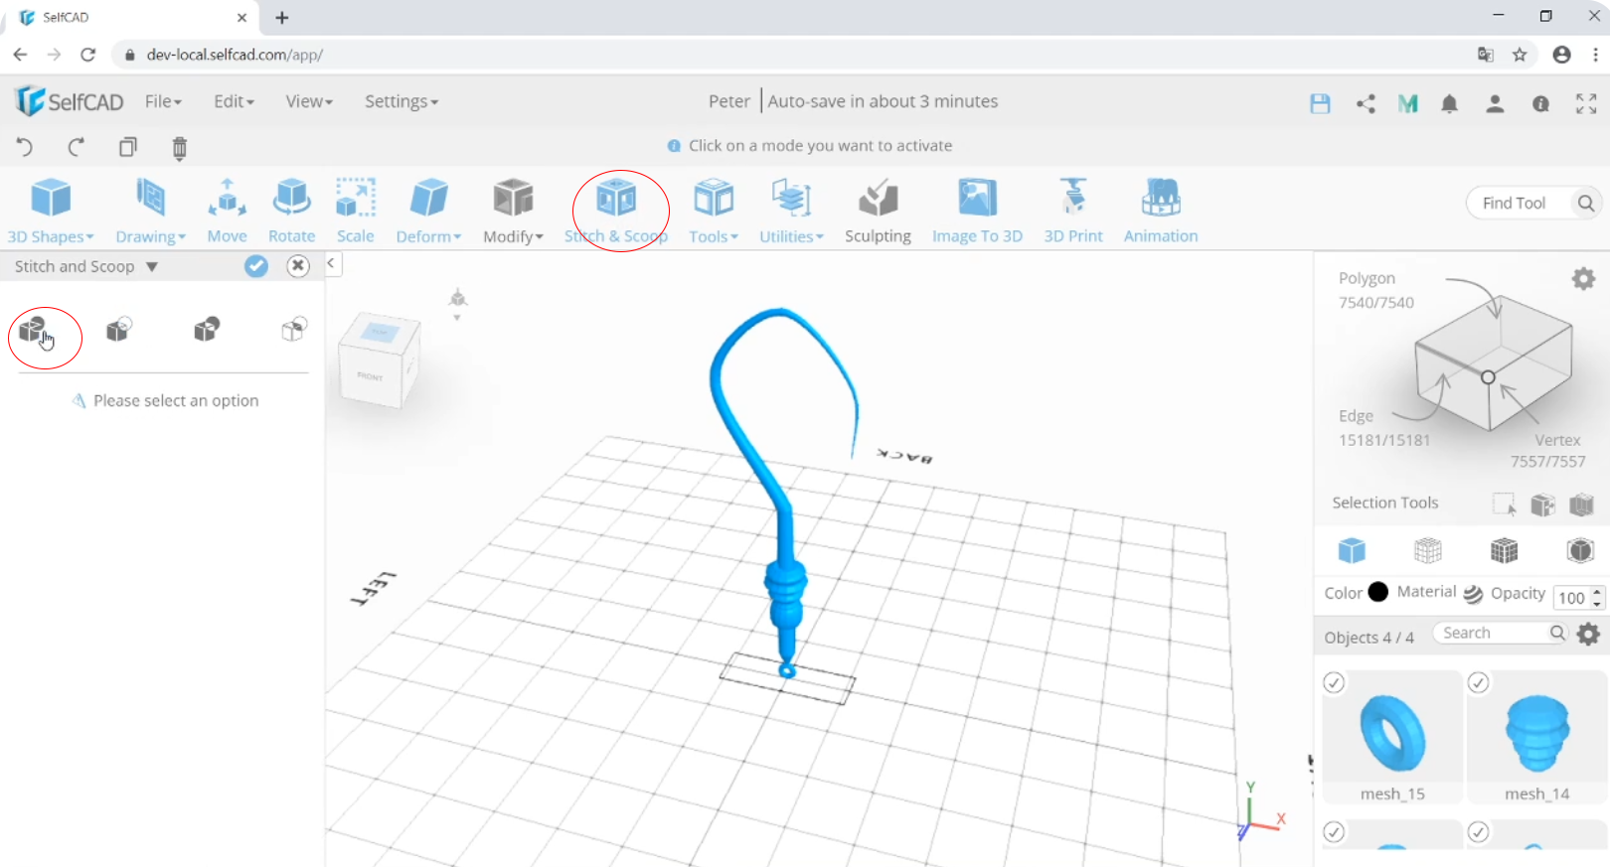Switch to dark solid-edge cube mode
The width and height of the screenshot is (1610, 867).
click(1580, 550)
